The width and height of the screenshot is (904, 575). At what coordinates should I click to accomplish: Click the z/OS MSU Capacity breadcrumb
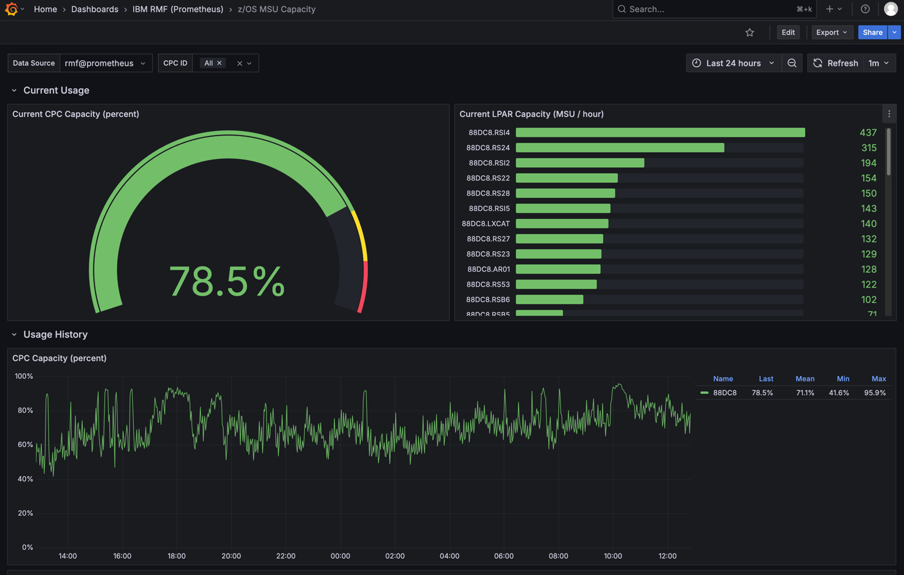tap(276, 9)
